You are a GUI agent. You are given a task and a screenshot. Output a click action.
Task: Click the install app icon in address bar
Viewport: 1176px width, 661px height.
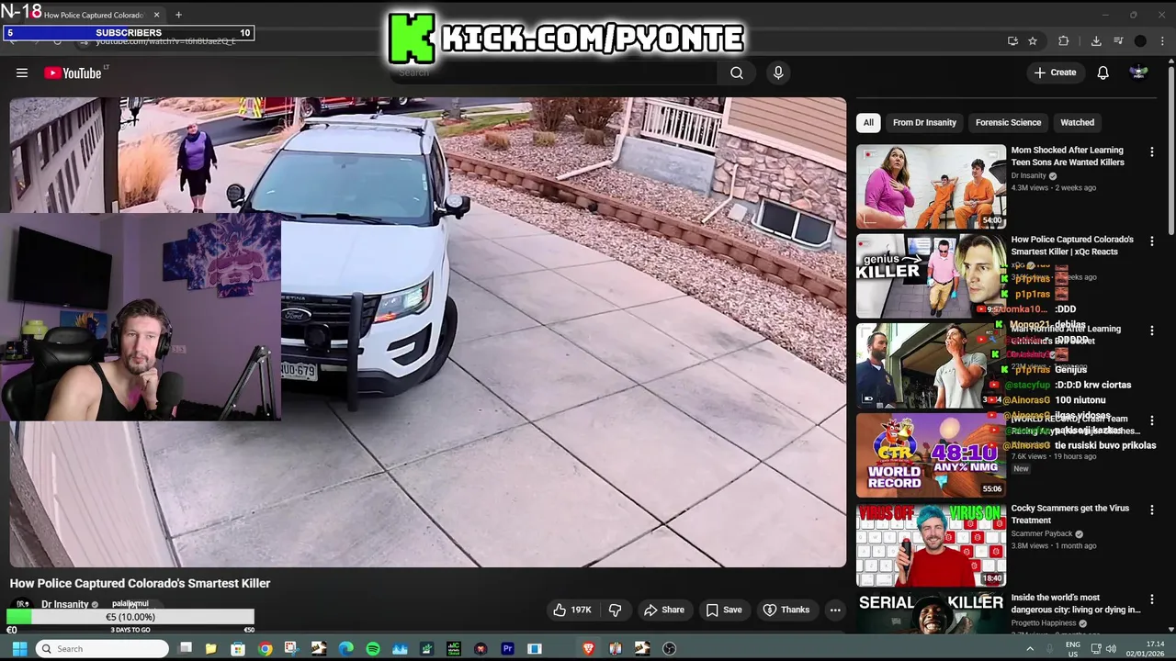tap(1012, 40)
